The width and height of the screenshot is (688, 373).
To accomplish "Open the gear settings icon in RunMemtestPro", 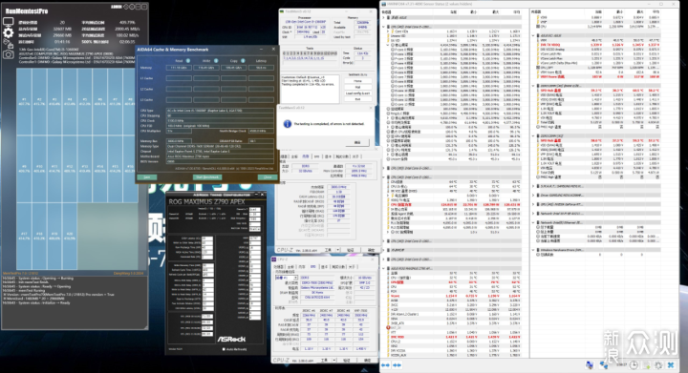I will coord(8,32).
